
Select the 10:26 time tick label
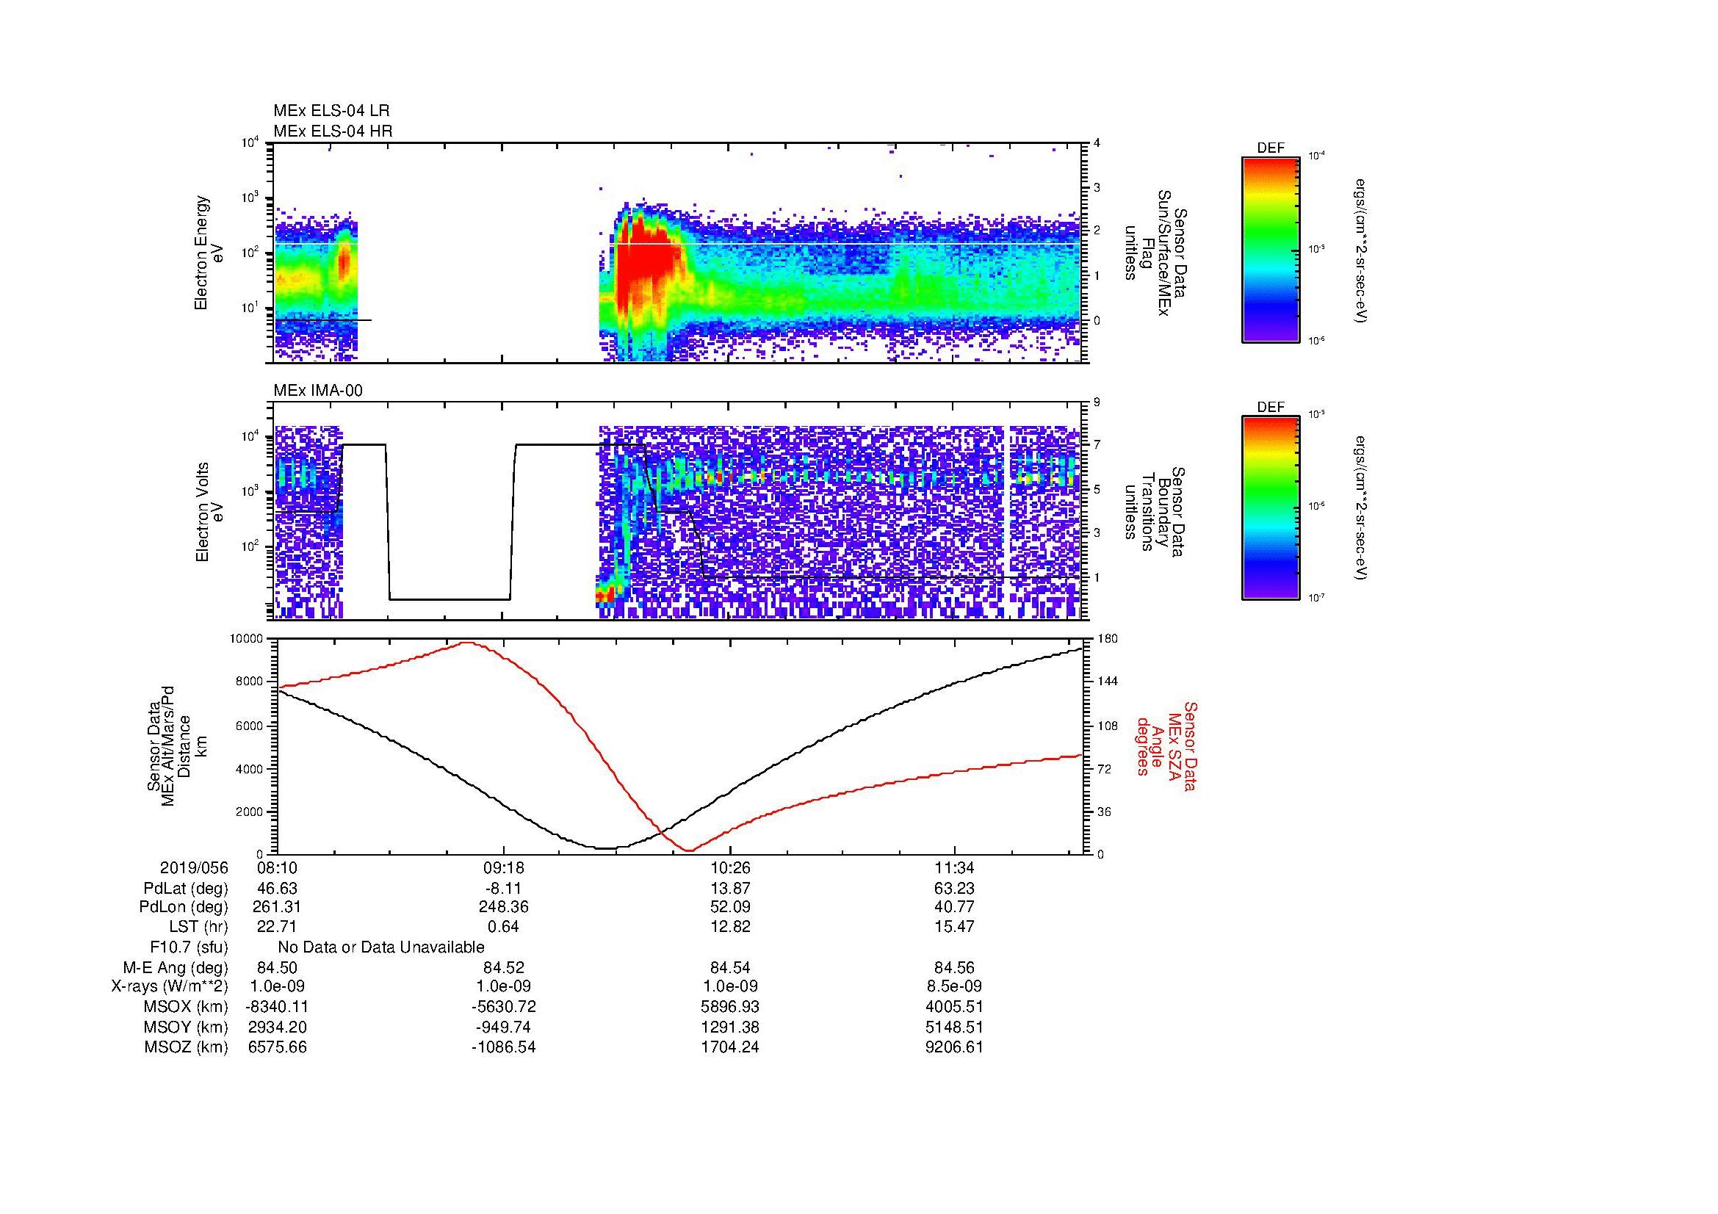(730, 867)
